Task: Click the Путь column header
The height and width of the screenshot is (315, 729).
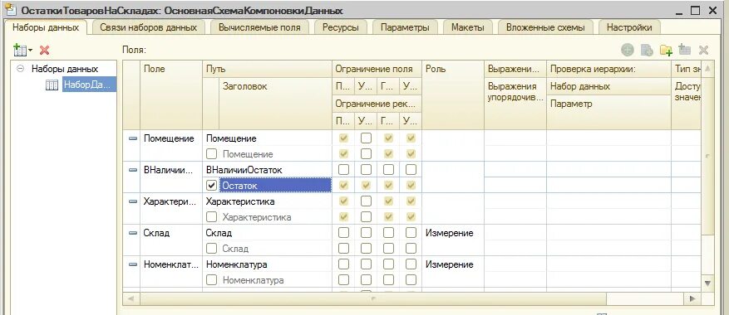Action: (267, 69)
